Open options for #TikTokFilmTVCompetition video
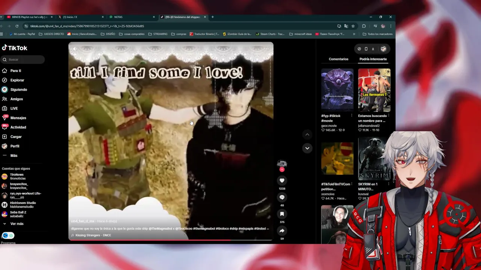 [352, 184]
